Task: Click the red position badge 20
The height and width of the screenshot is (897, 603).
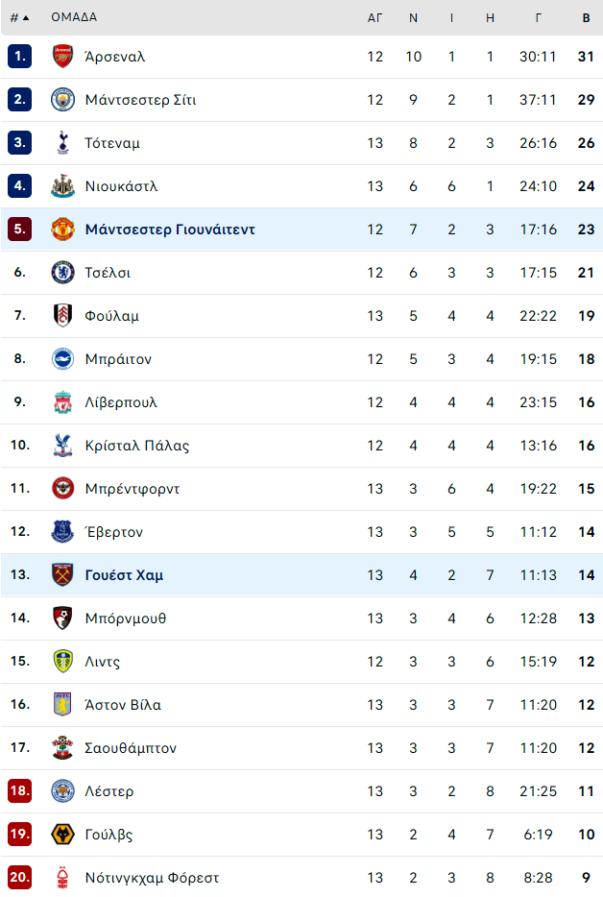Action: click(20, 878)
